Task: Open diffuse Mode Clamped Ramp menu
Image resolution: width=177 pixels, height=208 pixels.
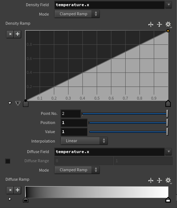Action: tap(77, 170)
